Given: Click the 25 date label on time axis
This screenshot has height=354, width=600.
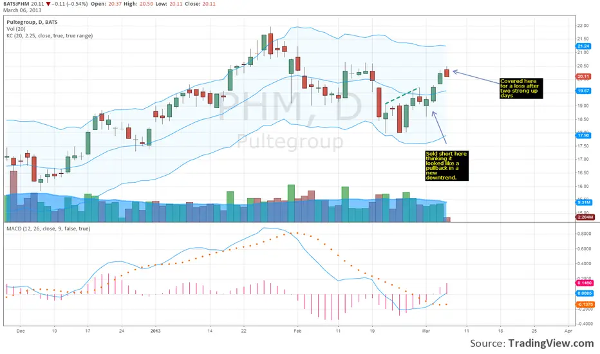Looking at the screenshot, I should pos(534,331).
